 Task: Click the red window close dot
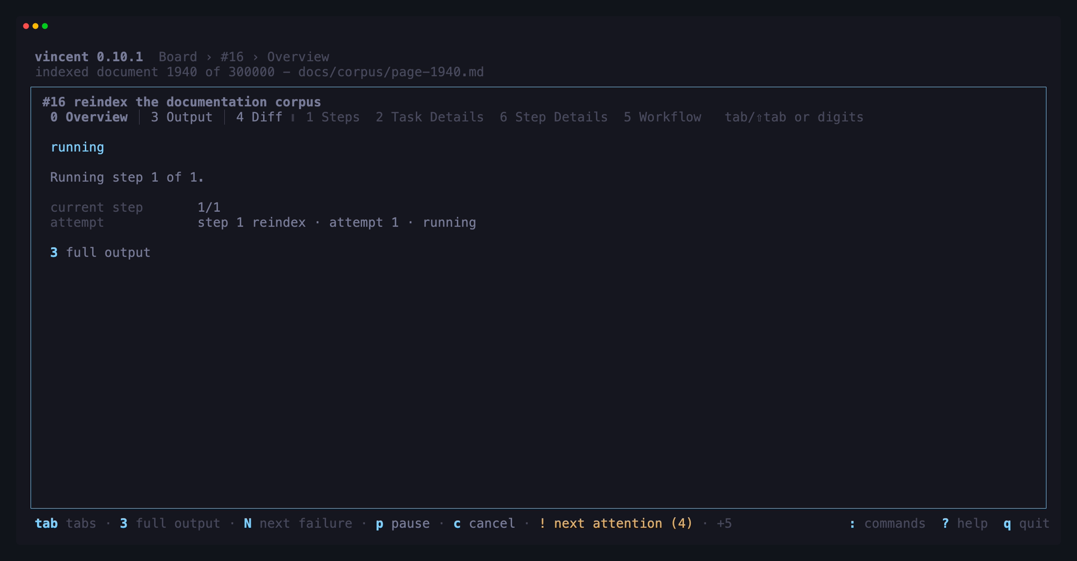(26, 26)
